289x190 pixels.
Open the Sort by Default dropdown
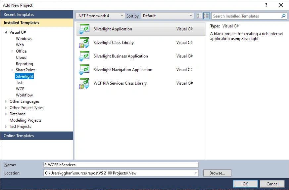[x=168, y=16]
